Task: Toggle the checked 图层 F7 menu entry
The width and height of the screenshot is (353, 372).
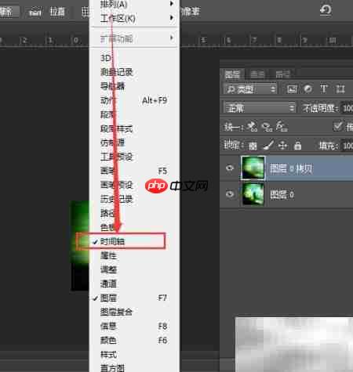Action: coord(134,298)
